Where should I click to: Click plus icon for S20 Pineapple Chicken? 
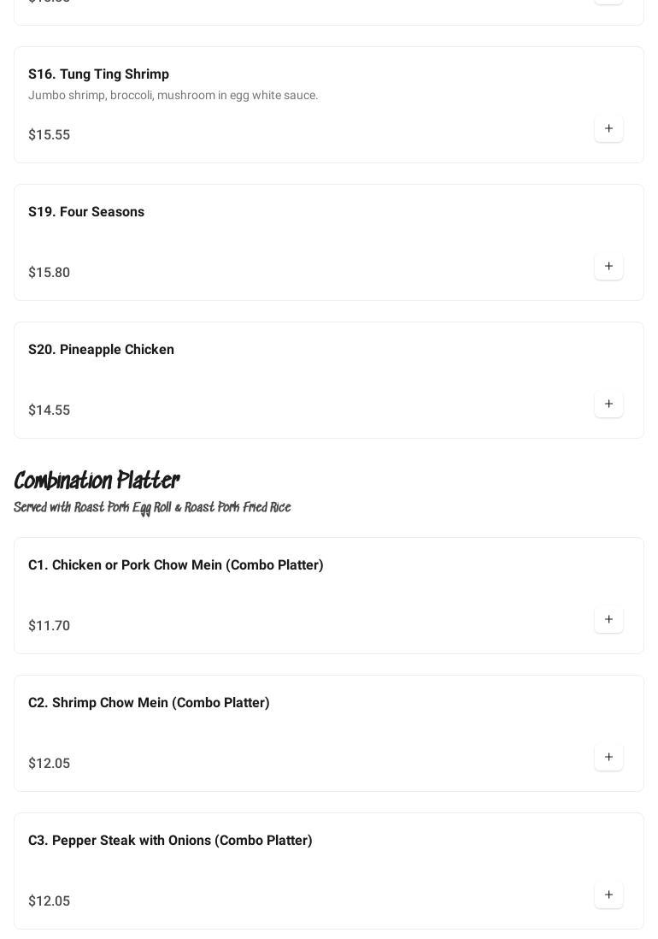coord(608,405)
